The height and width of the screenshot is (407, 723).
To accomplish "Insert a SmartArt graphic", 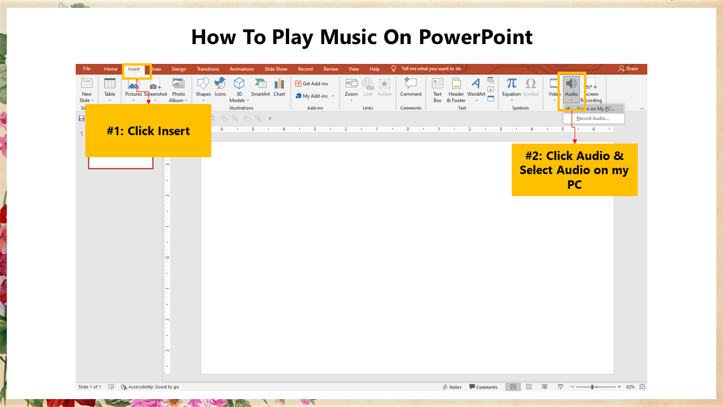I will 260,87.
